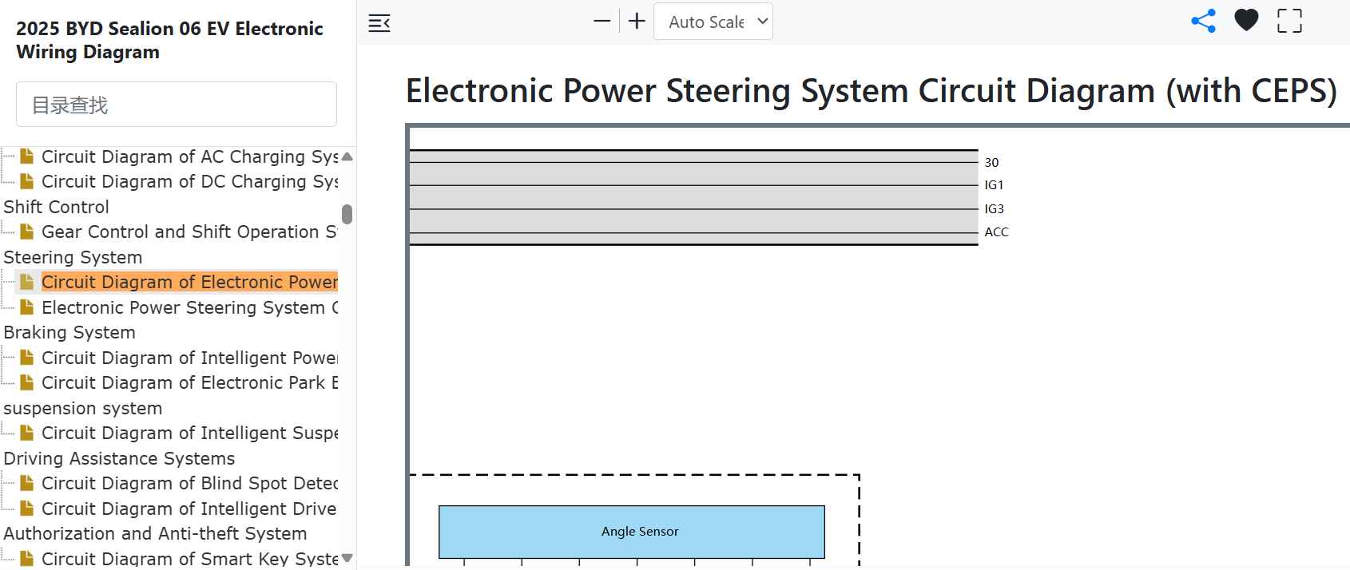1350x570 pixels.
Task: Click file icon beside Intelligent Suspension diagram
Action: [27, 433]
